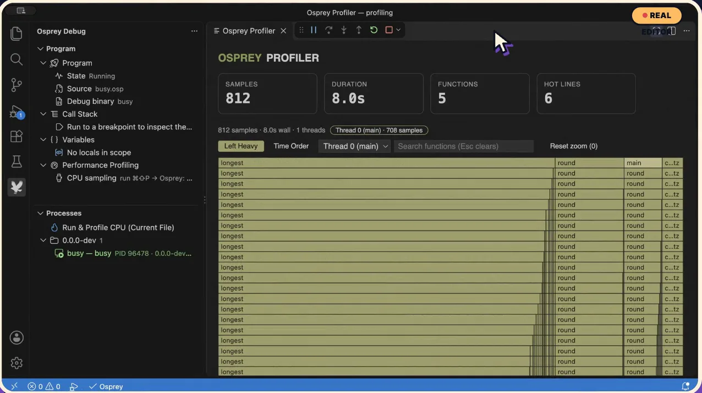
Task: Select the Osprey Profiler editor tab
Action: tap(250, 31)
